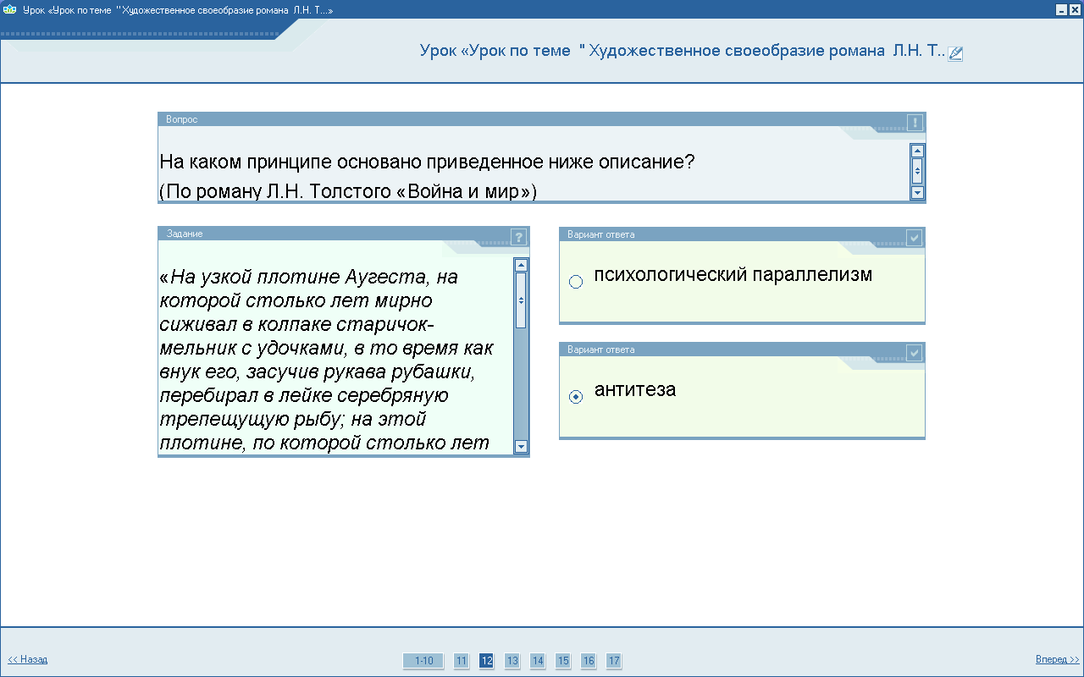Select the current page 12 button
1084x677 pixels.
(x=486, y=661)
